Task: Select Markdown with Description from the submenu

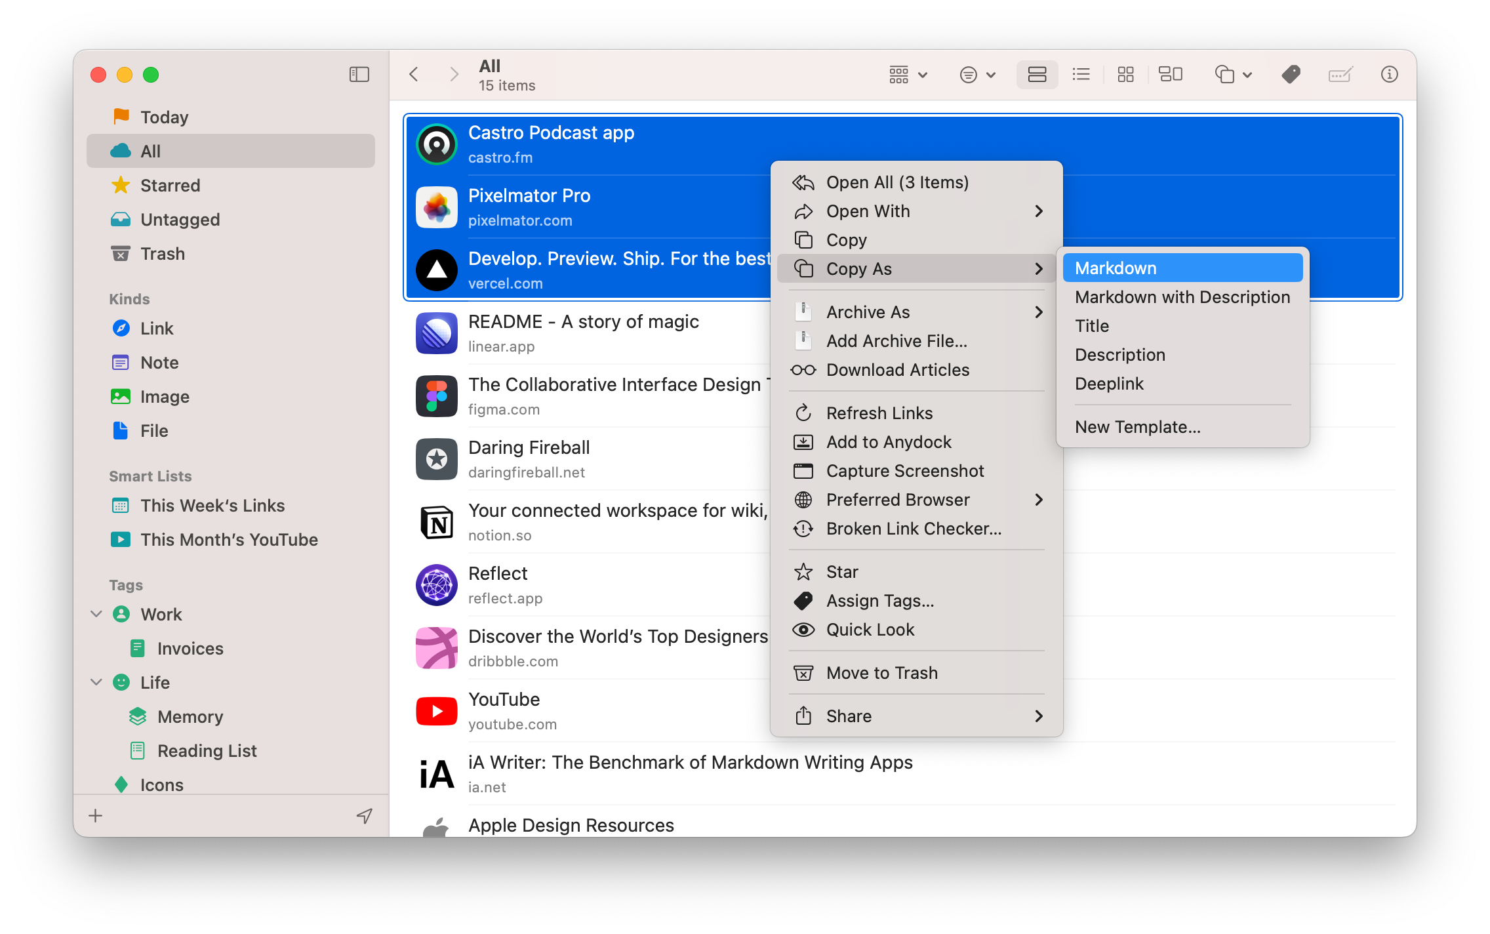Action: pos(1182,297)
